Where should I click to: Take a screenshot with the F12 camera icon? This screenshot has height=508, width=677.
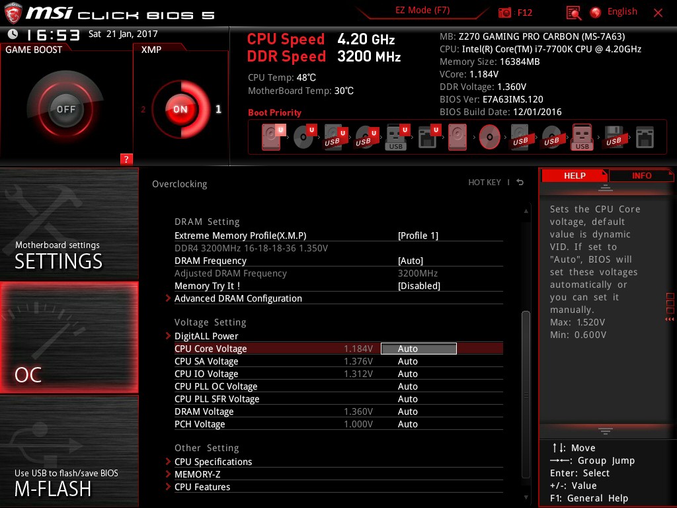point(504,13)
